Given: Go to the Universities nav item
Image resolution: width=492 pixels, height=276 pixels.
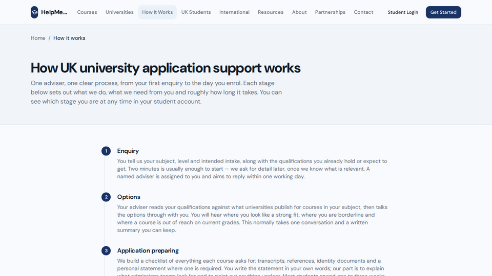Looking at the screenshot, I should pyautogui.click(x=119, y=12).
